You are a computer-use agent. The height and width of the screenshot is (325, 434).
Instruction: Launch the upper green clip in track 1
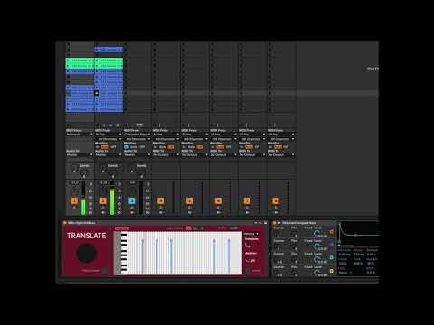point(68,60)
